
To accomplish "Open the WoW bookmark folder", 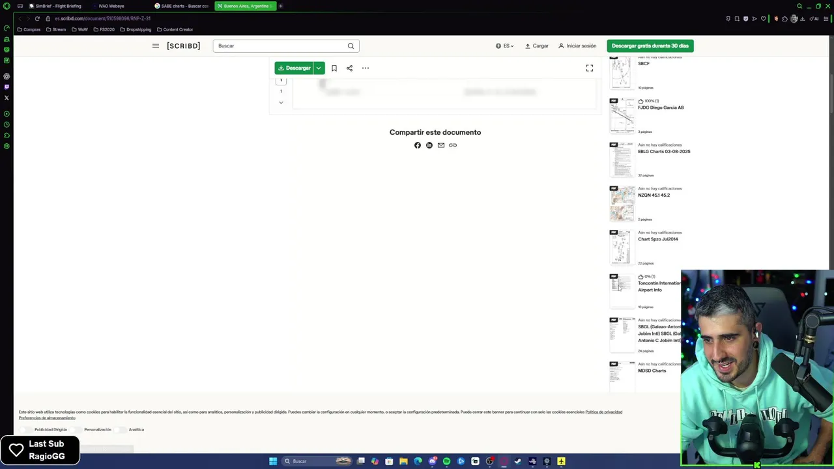I will tap(79, 29).
